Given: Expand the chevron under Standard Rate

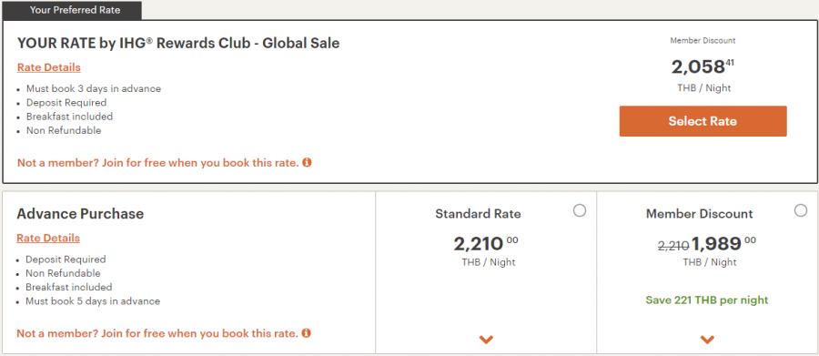Looking at the screenshot, I should click(486, 340).
